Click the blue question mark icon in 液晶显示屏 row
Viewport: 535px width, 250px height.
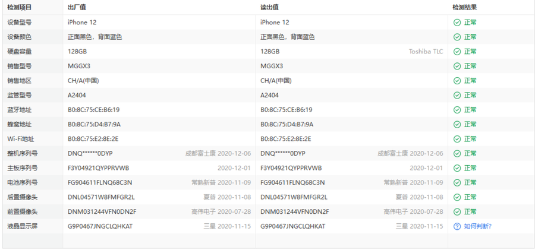tap(457, 226)
